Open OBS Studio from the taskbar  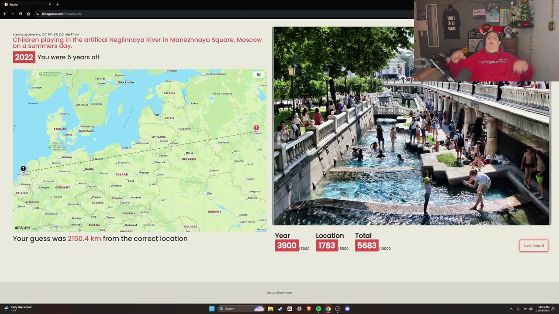click(338, 309)
